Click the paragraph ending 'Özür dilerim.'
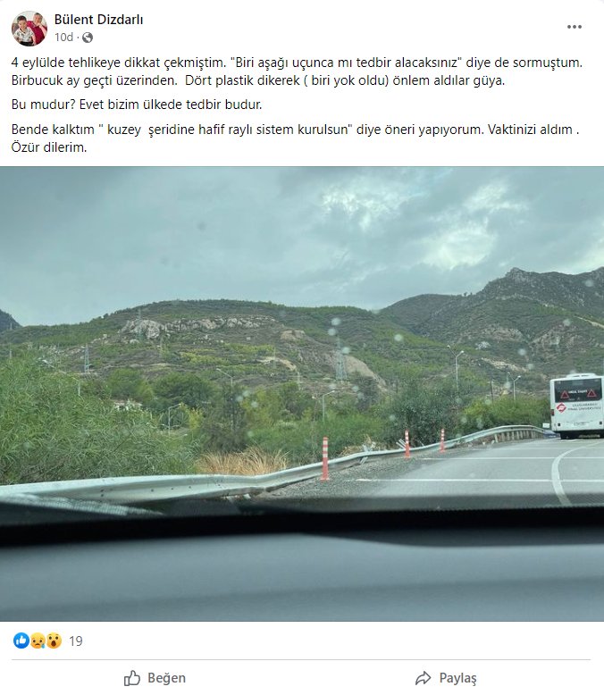 click(296, 138)
